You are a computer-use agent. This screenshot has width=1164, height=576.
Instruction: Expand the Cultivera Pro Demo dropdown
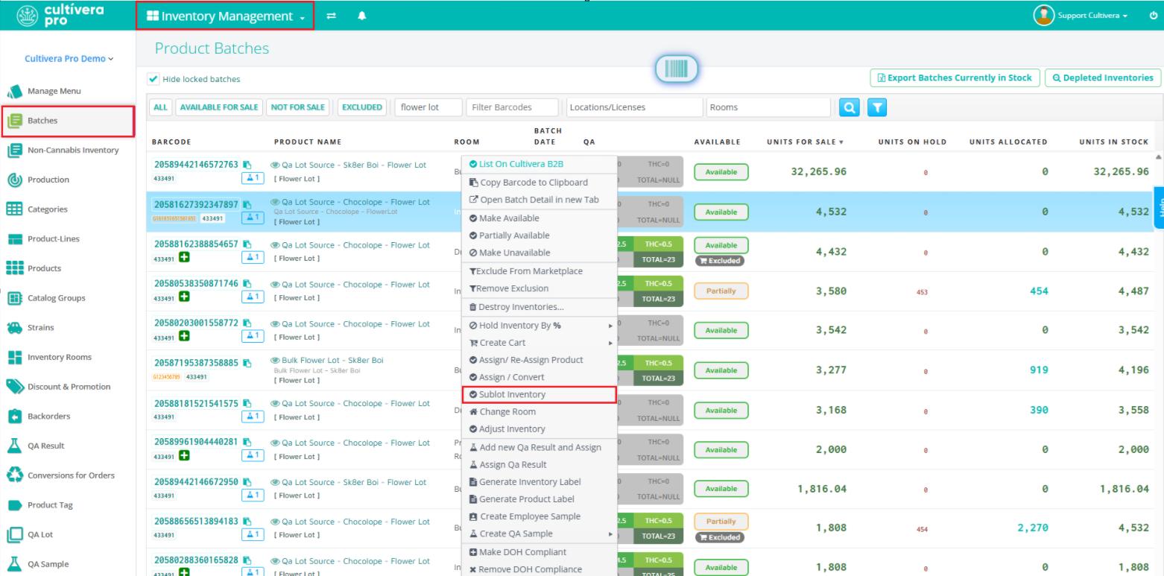(69, 59)
